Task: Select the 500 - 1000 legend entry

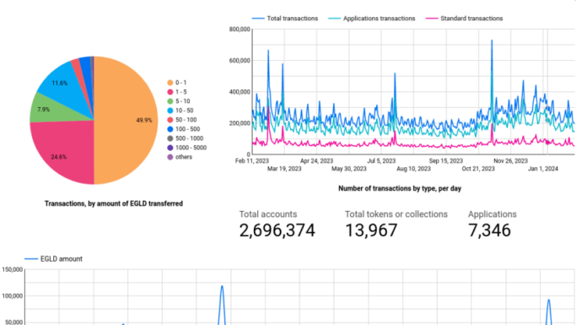Action: click(x=186, y=138)
